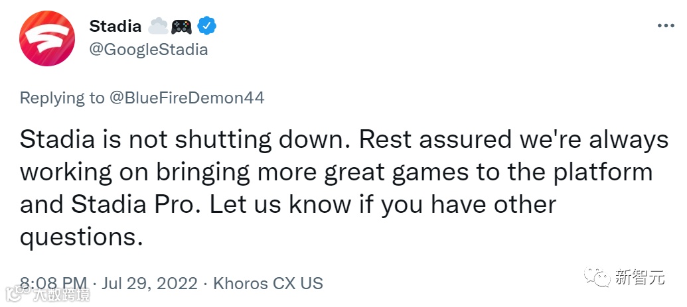Click the word "questions." on the last line
687x307 pixels.
coord(82,239)
